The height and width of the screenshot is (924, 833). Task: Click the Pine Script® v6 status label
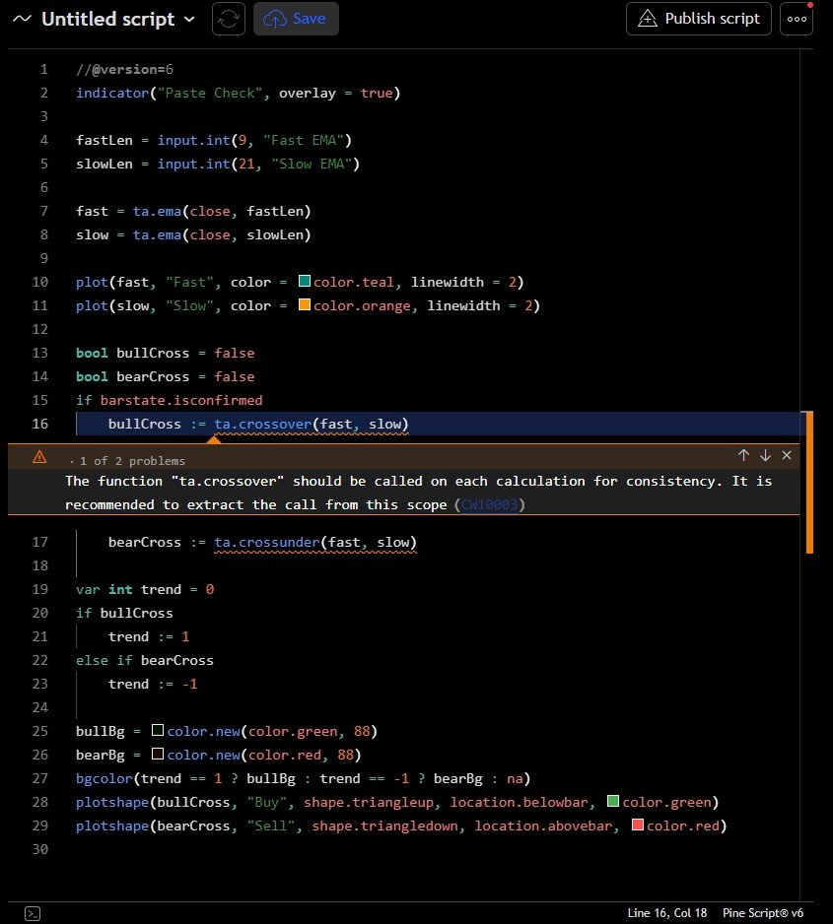pyautogui.click(x=763, y=913)
